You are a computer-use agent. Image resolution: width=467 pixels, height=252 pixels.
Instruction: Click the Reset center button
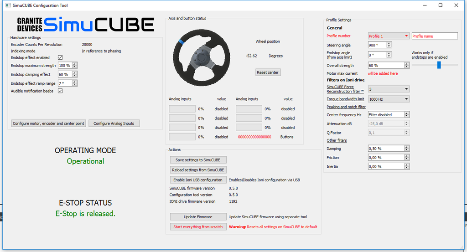coord(268,72)
